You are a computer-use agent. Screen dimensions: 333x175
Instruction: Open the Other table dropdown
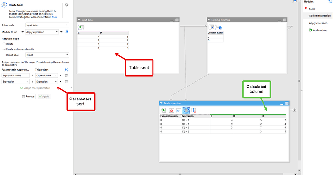pyautogui.click(x=47, y=25)
